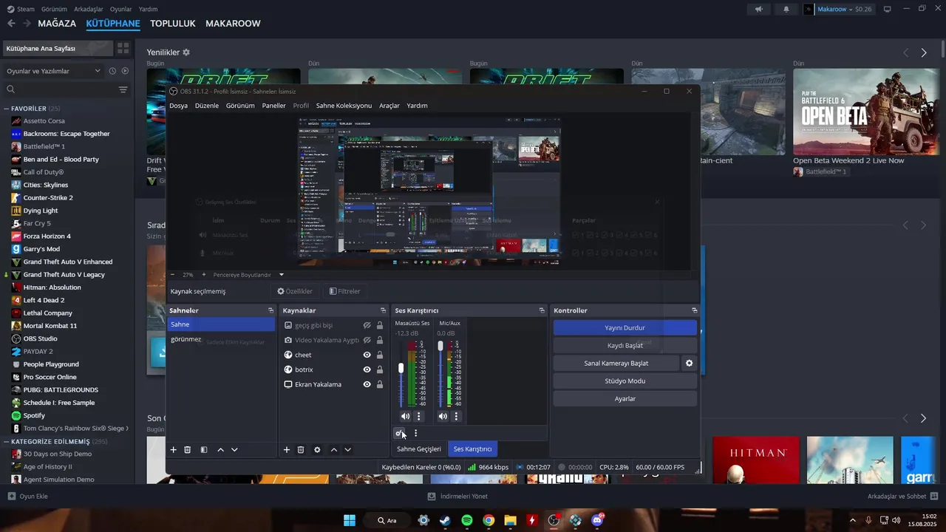Viewport: 946px width, 532px height.
Task: Adjust the Masaüstü Ses volume fader
Action: click(x=401, y=368)
